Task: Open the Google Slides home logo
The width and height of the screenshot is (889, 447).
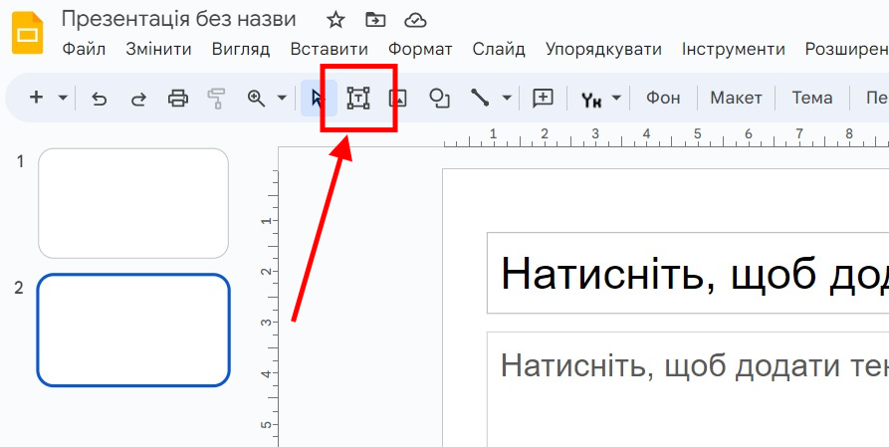Action: 28,33
